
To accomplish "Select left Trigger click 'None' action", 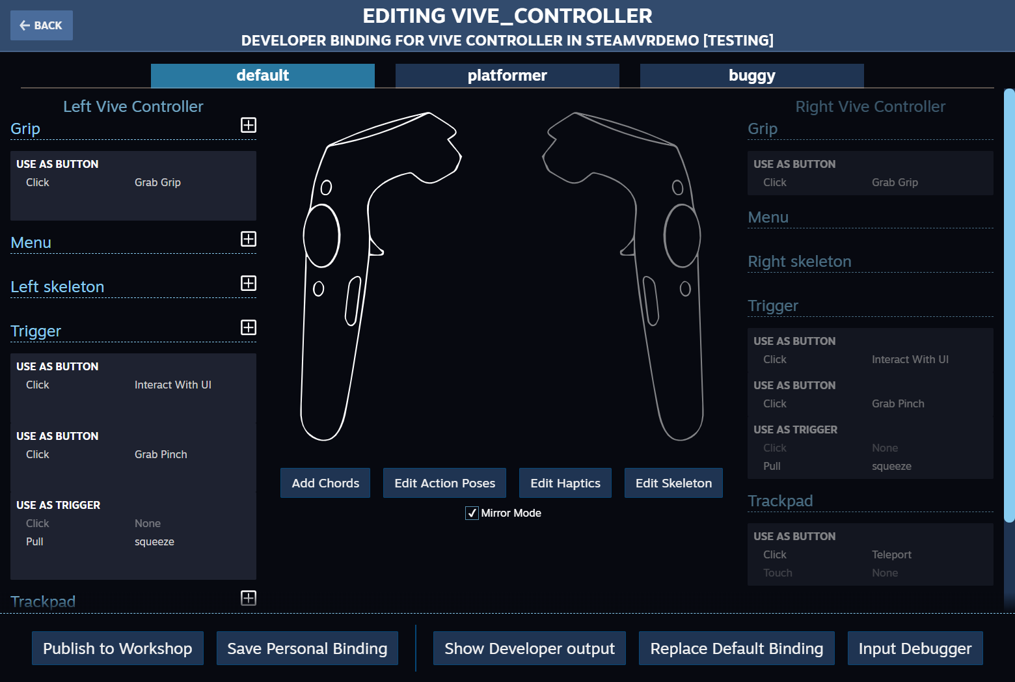I will [148, 523].
